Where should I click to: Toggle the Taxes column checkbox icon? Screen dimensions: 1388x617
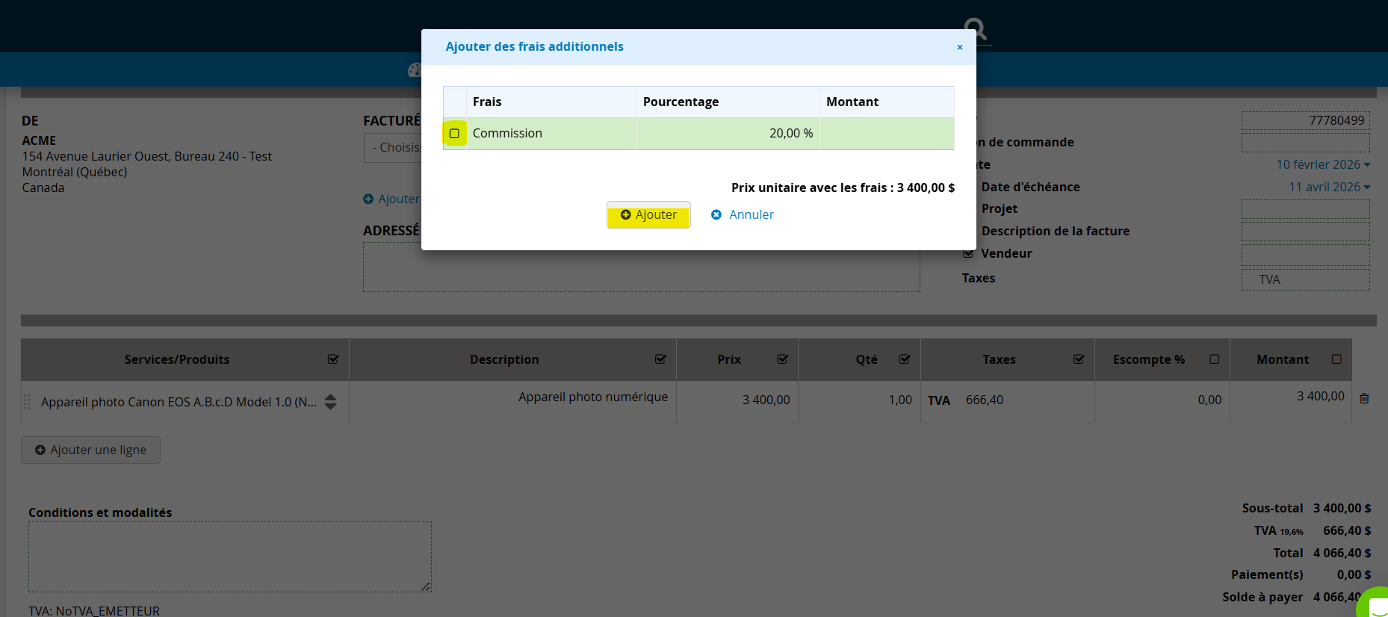[1079, 359]
